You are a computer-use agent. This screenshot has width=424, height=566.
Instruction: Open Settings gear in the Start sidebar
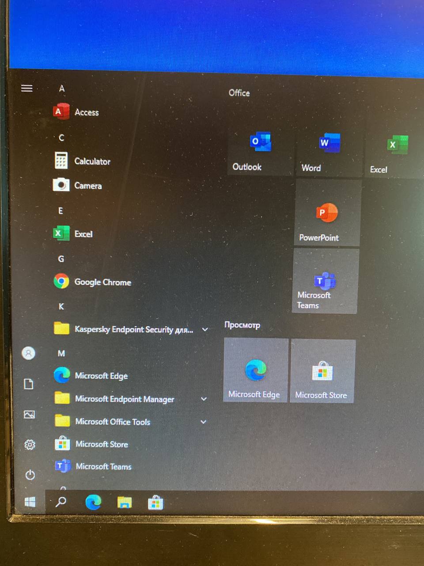[30, 444]
